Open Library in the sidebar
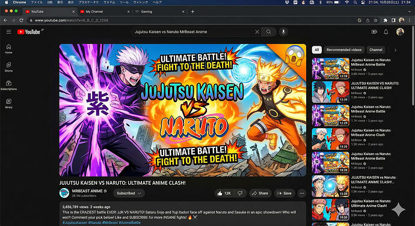 pyautogui.click(x=8, y=103)
